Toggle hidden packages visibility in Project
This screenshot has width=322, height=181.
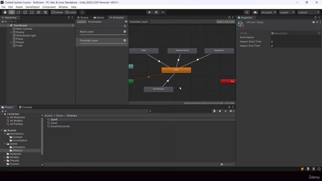coord(231,111)
